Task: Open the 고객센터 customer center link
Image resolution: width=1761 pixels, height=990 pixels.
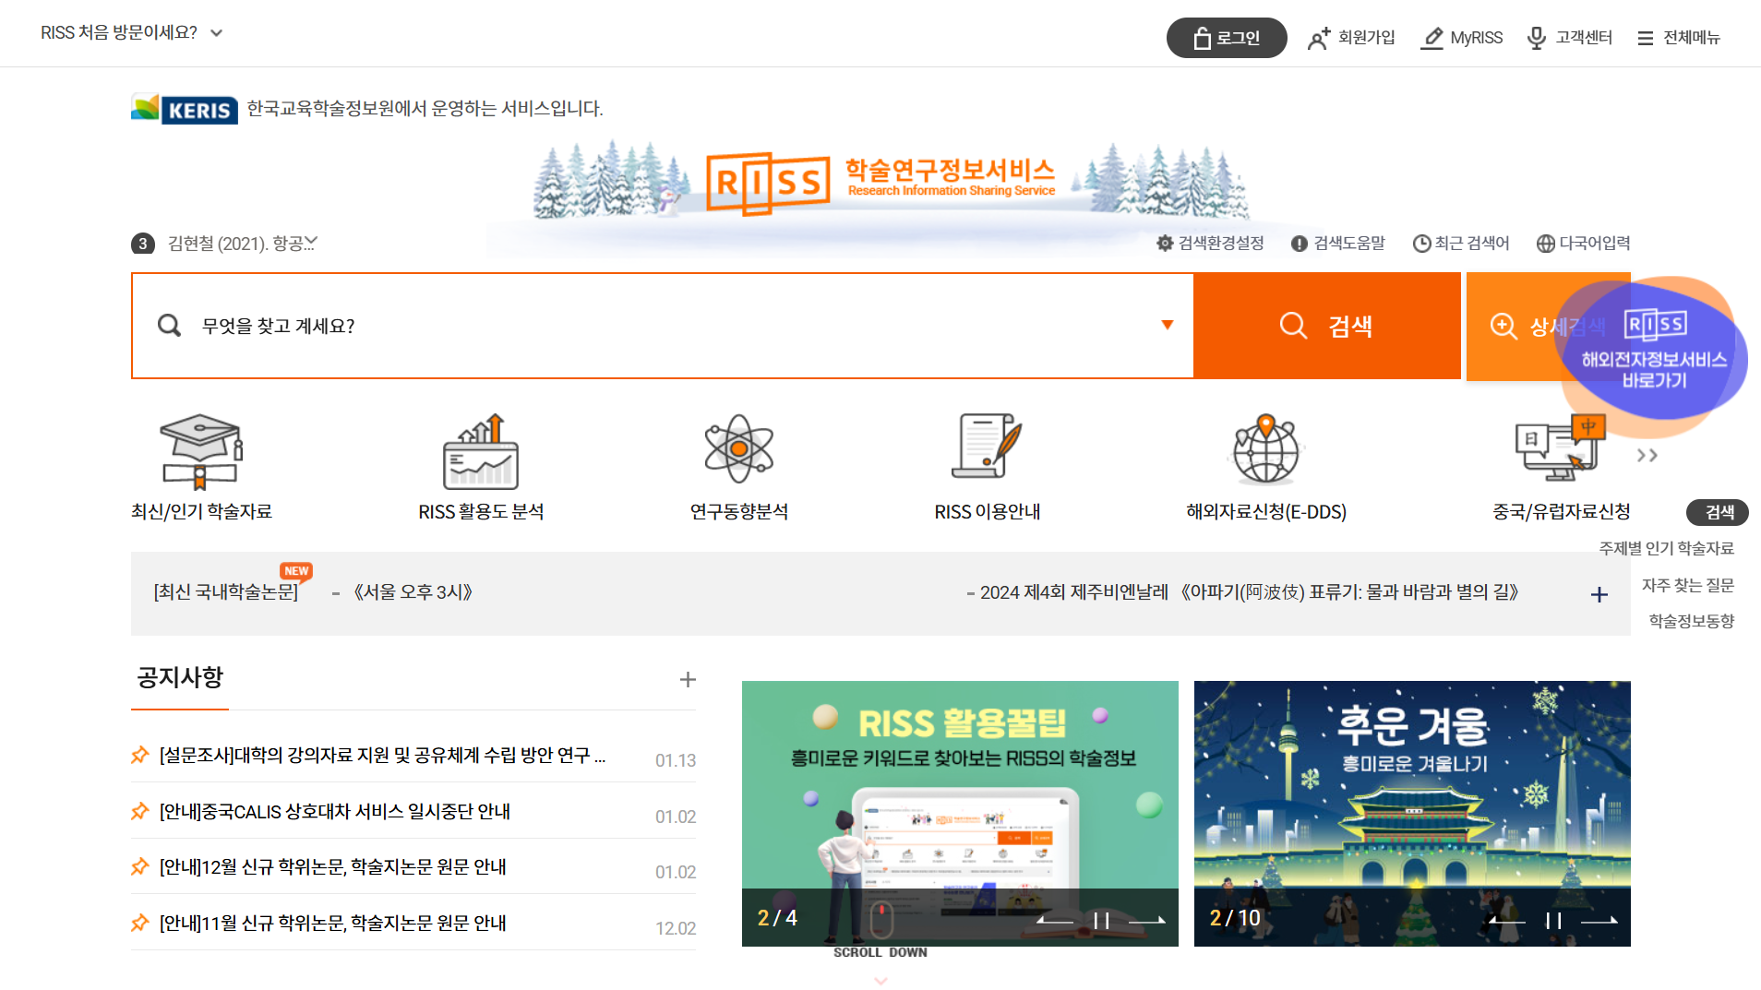Action: coord(1569,38)
